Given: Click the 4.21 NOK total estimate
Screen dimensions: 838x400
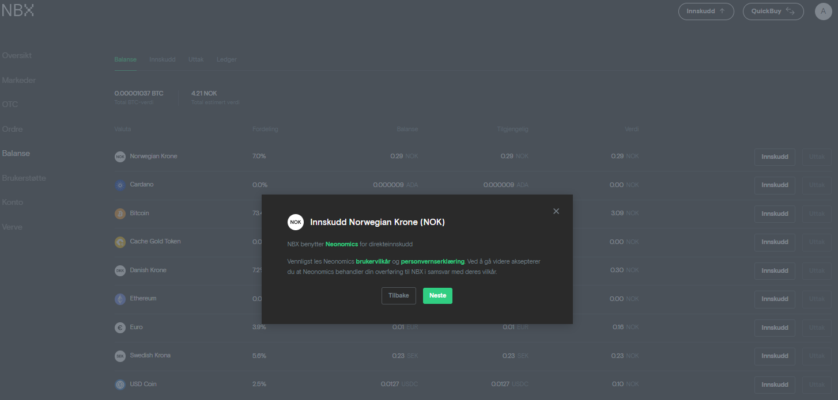Looking at the screenshot, I should pyautogui.click(x=204, y=93).
